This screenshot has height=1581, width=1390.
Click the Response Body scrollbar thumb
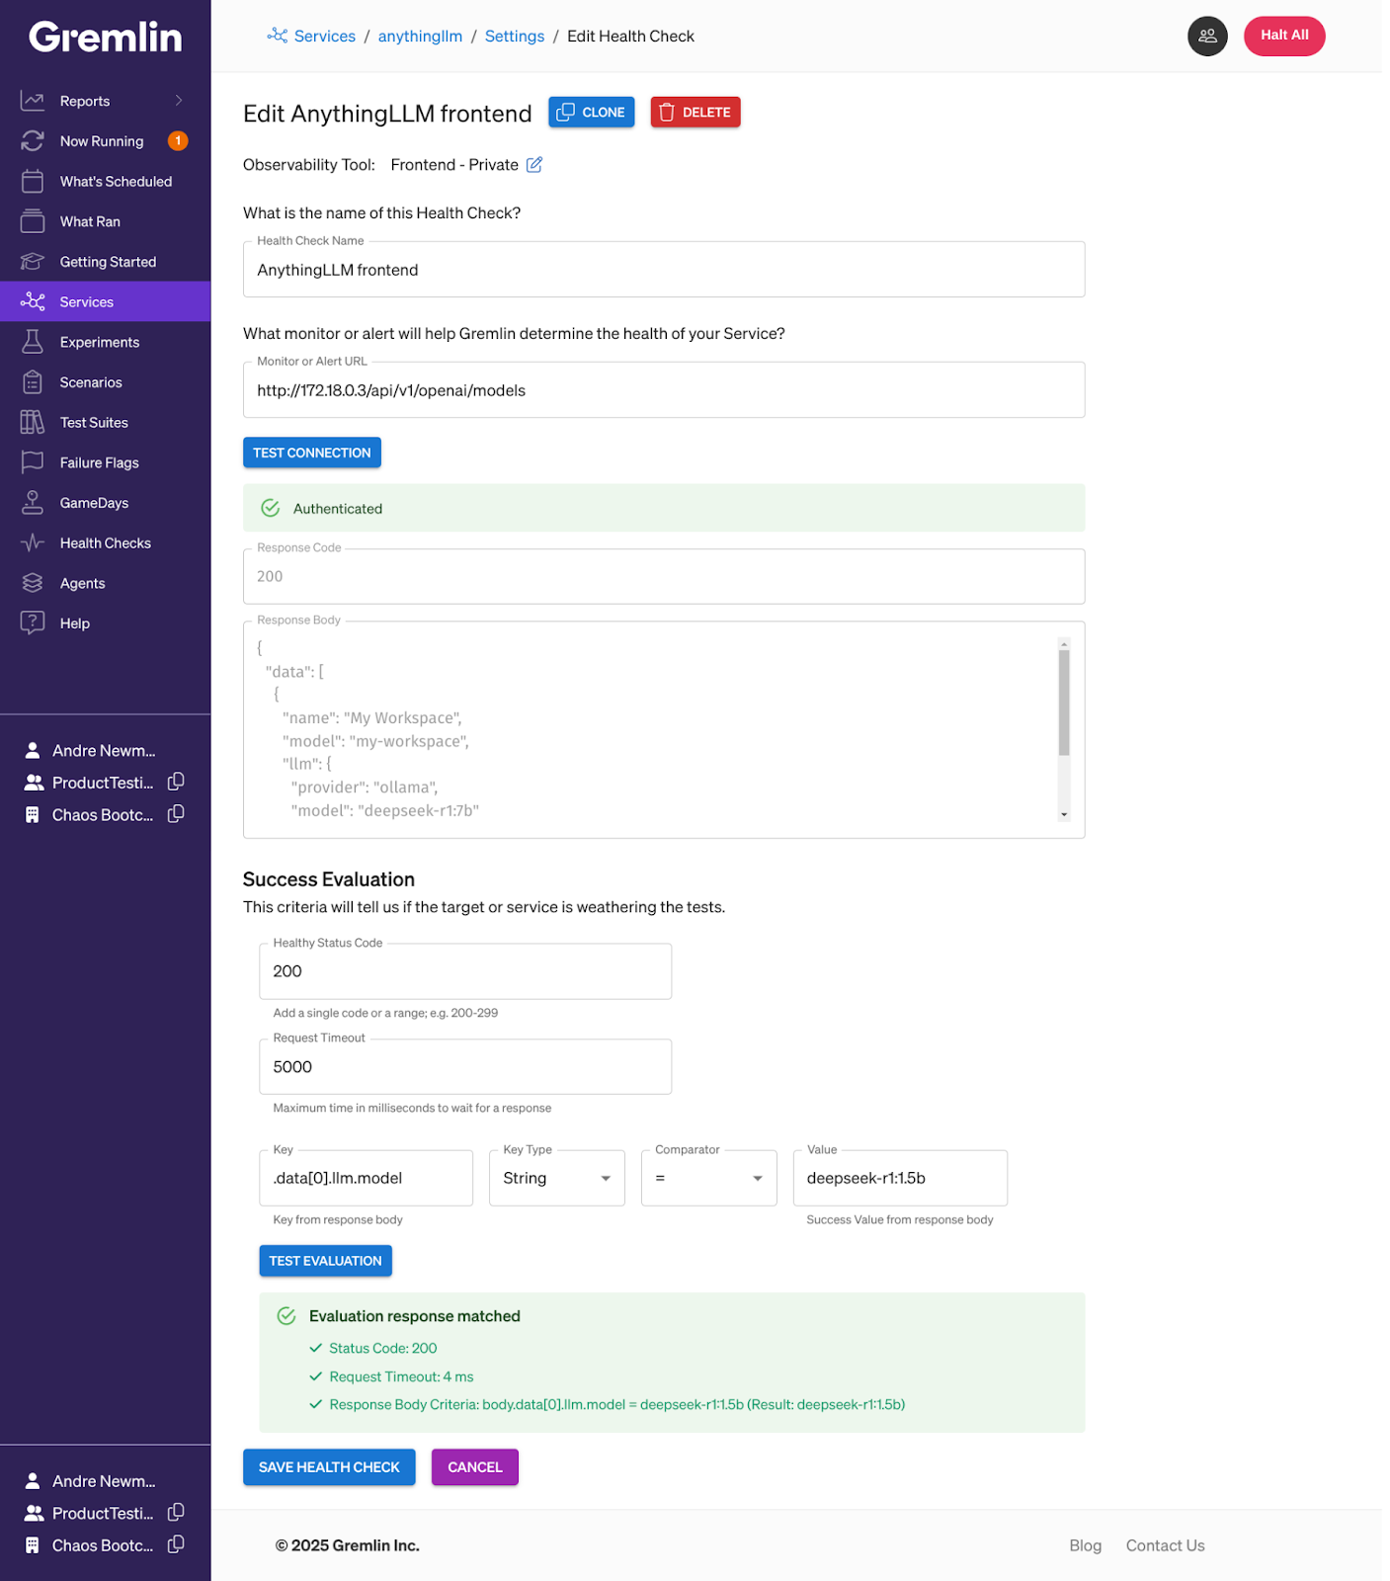tap(1064, 704)
